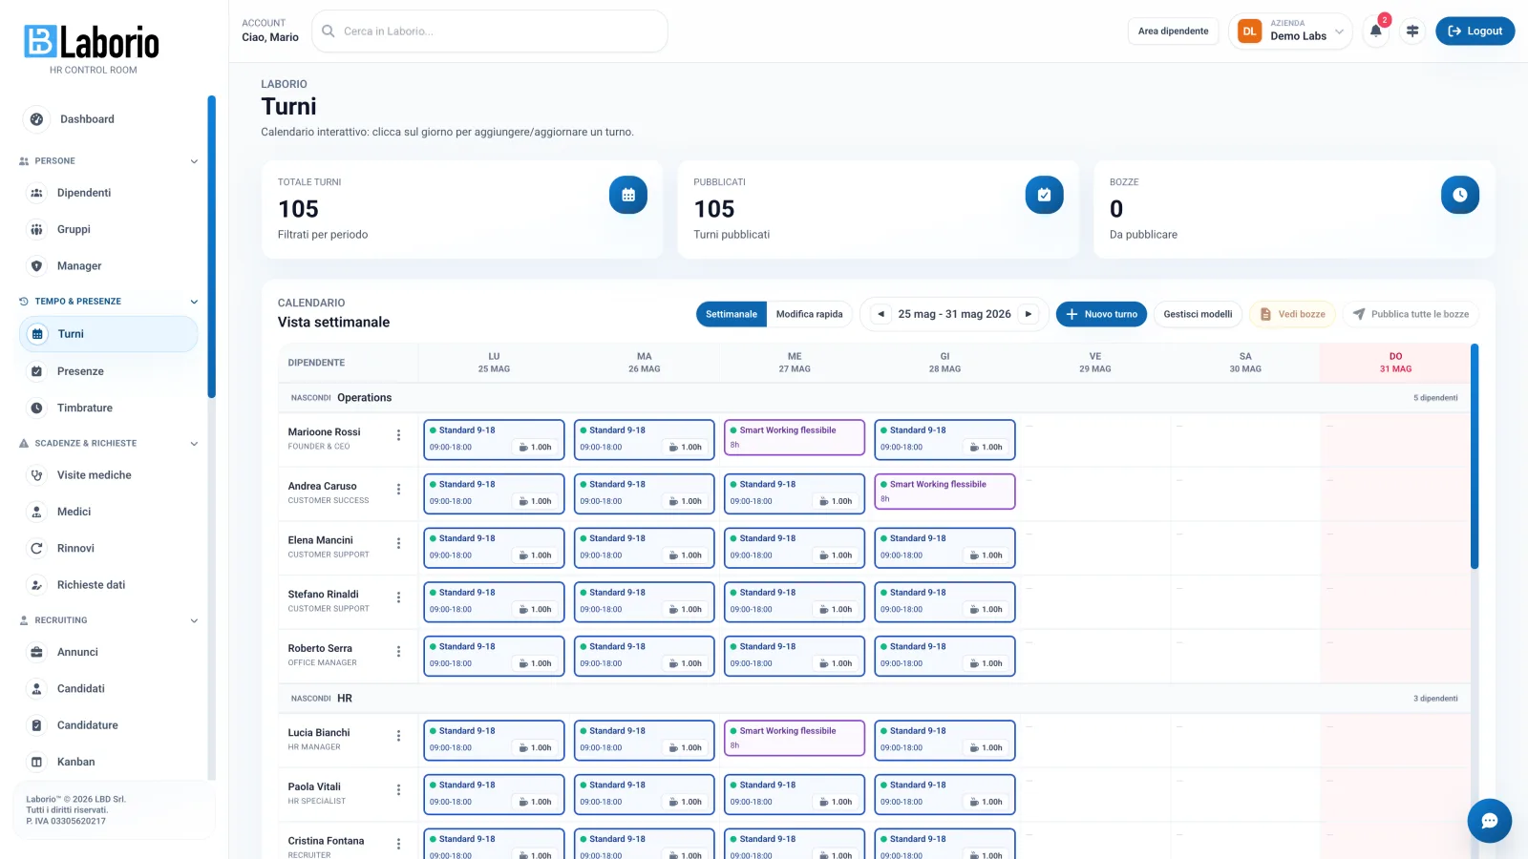Open Lucia Bianchi's Wednesday Smart Working shift

point(795,739)
